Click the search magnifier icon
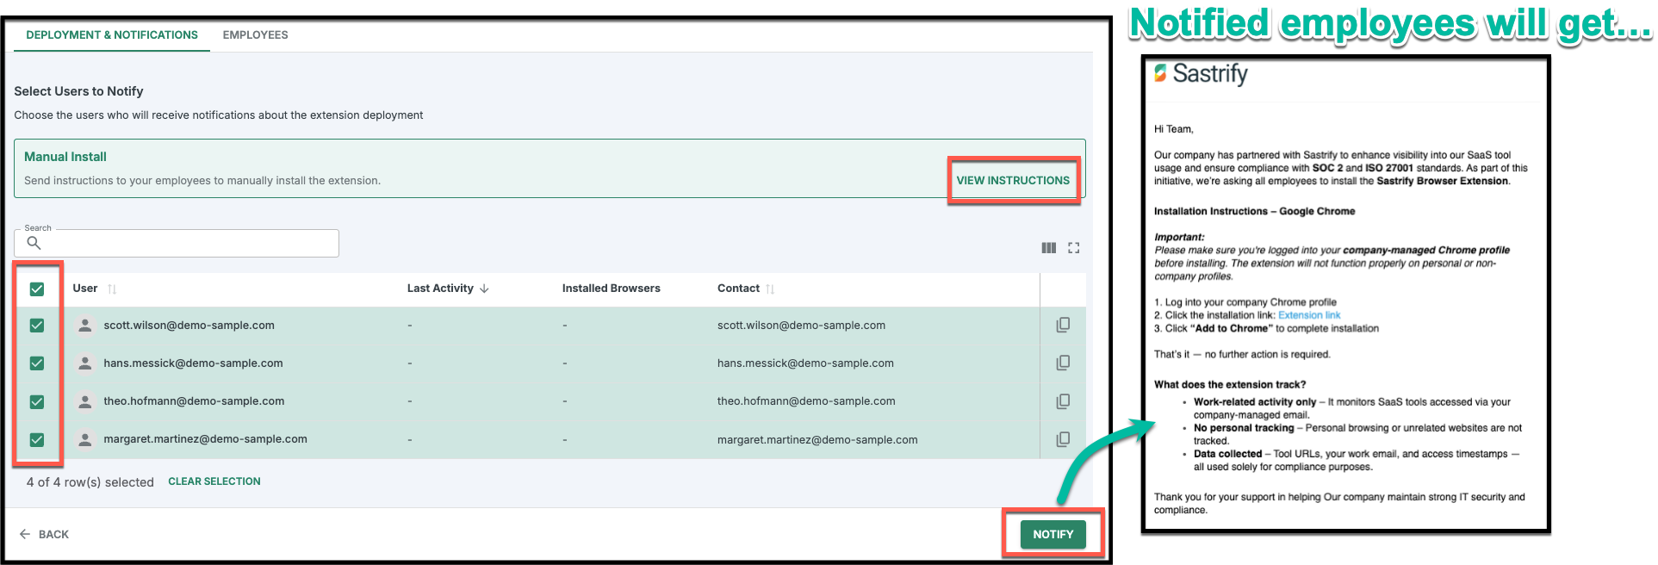Image resolution: width=1658 pixels, height=565 pixels. pos(34,243)
